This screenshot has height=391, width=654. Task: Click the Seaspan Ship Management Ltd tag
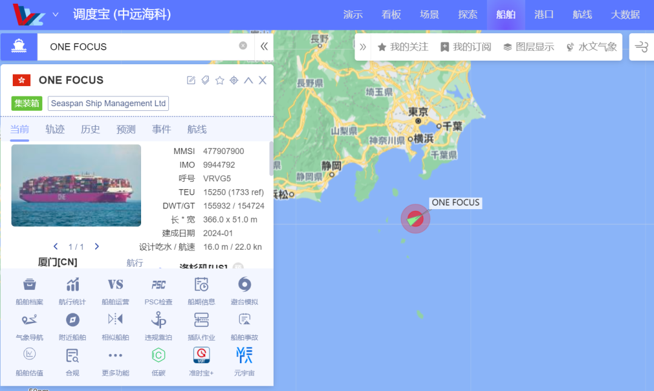(108, 104)
